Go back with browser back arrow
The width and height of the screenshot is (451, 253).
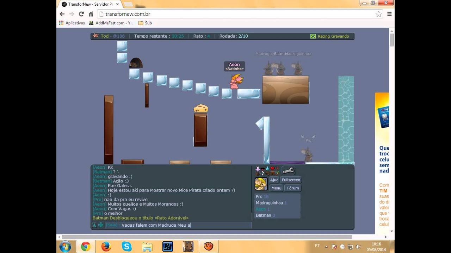(x=62, y=14)
